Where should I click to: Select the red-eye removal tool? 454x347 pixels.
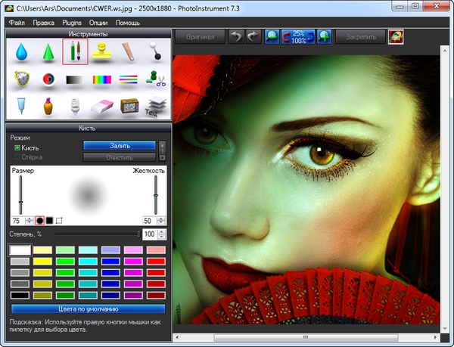point(48,80)
